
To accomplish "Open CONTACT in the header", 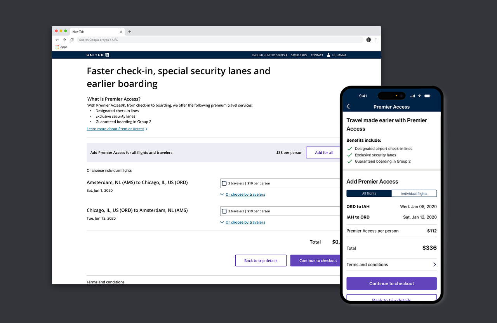I will (x=317, y=55).
